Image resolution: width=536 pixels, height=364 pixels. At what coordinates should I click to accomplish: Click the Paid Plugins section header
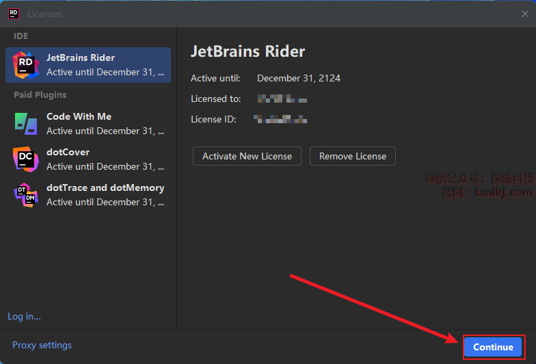pos(40,94)
